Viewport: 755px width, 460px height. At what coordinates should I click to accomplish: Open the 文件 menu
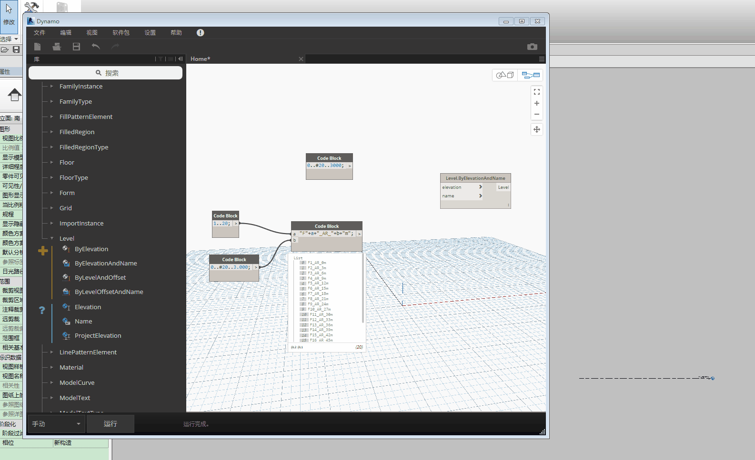point(40,33)
